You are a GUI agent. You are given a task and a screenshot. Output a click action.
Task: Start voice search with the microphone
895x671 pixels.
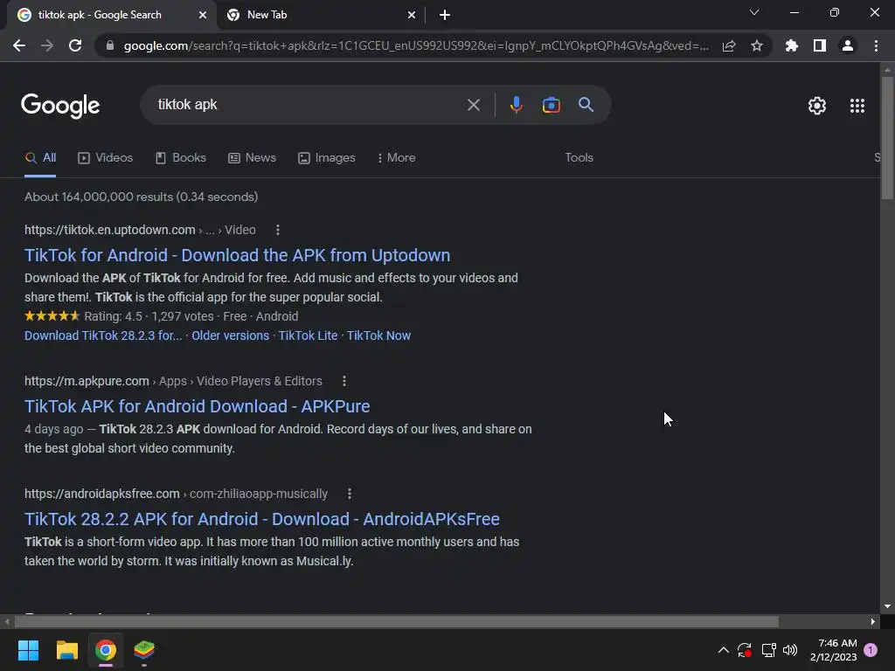coord(516,105)
